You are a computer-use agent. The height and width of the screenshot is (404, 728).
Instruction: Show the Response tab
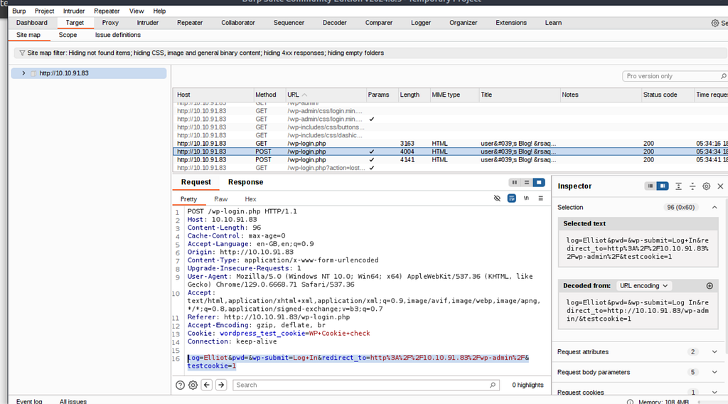pos(245,182)
